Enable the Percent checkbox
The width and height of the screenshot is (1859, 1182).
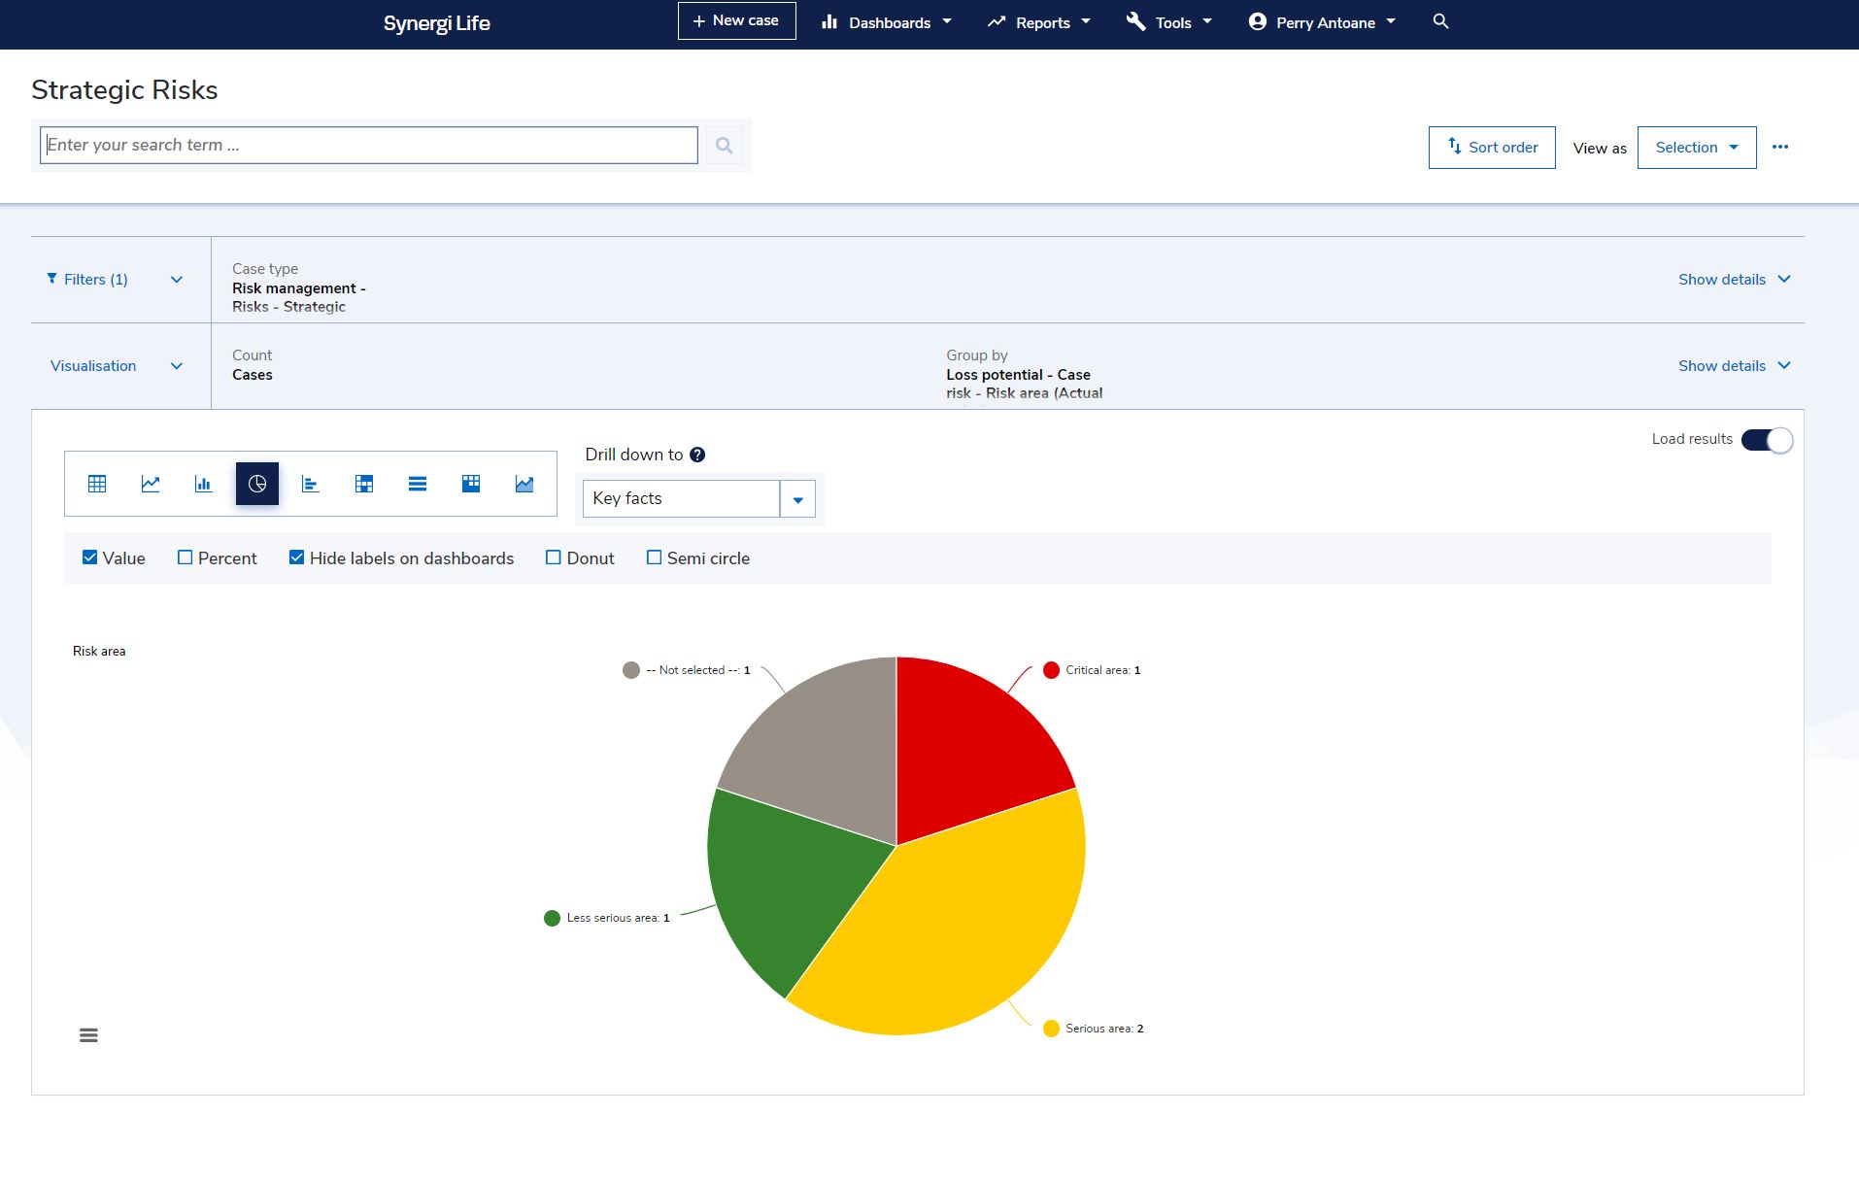click(x=185, y=557)
